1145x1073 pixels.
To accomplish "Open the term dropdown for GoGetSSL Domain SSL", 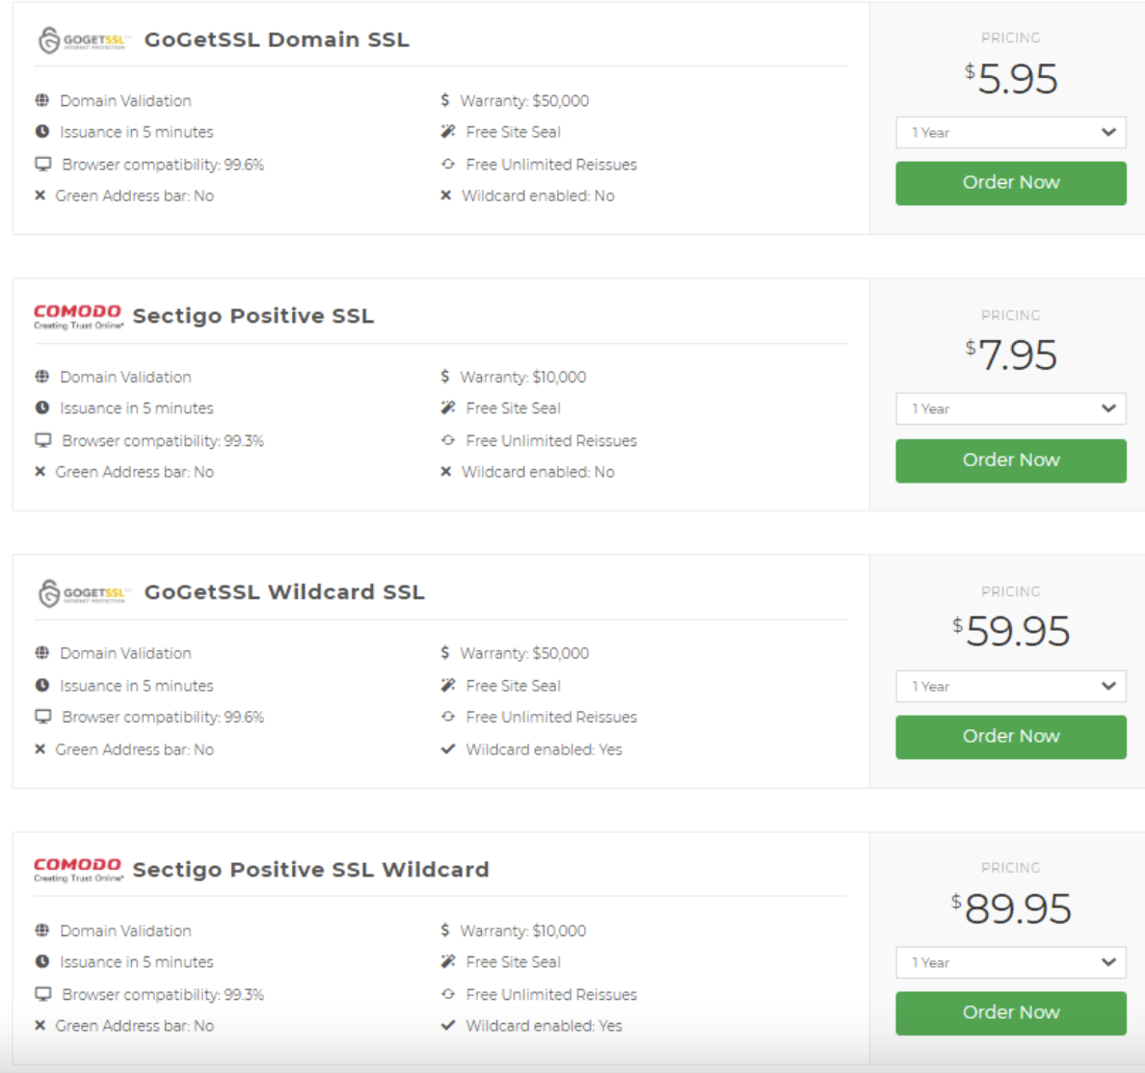I will (x=1010, y=133).
